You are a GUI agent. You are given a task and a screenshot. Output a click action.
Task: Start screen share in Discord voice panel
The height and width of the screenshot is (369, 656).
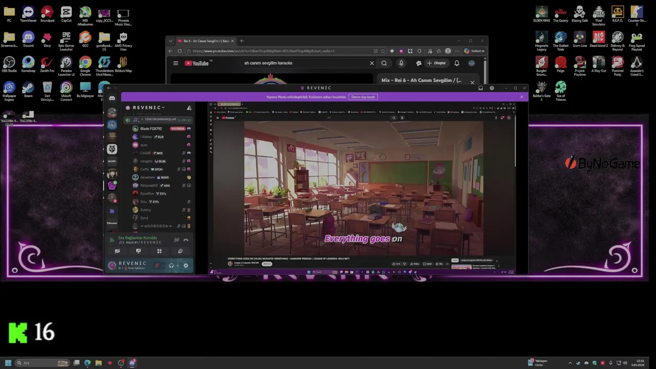pyautogui.click(x=138, y=251)
